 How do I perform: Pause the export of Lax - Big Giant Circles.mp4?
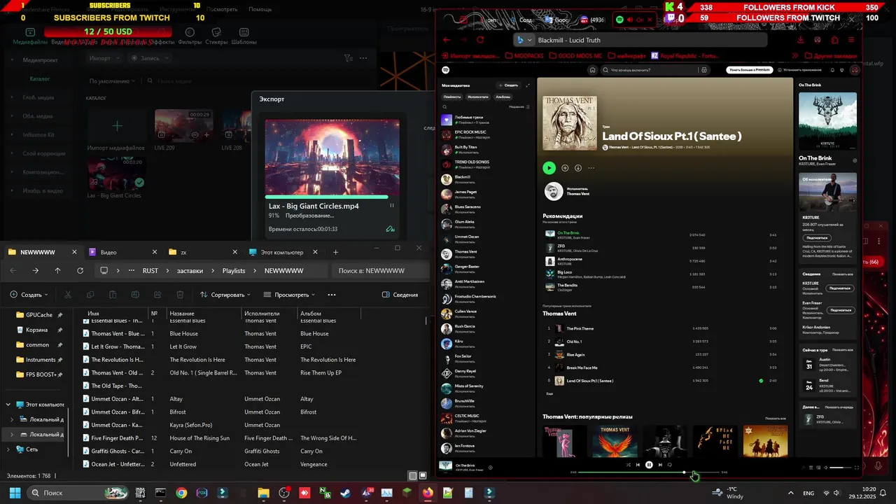[x=392, y=206]
